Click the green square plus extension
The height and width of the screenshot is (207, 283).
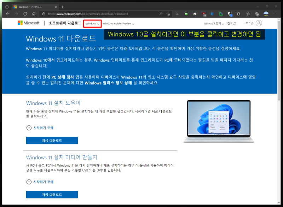point(221,14)
